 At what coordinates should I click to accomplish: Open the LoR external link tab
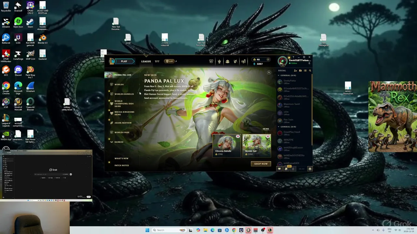170,61
